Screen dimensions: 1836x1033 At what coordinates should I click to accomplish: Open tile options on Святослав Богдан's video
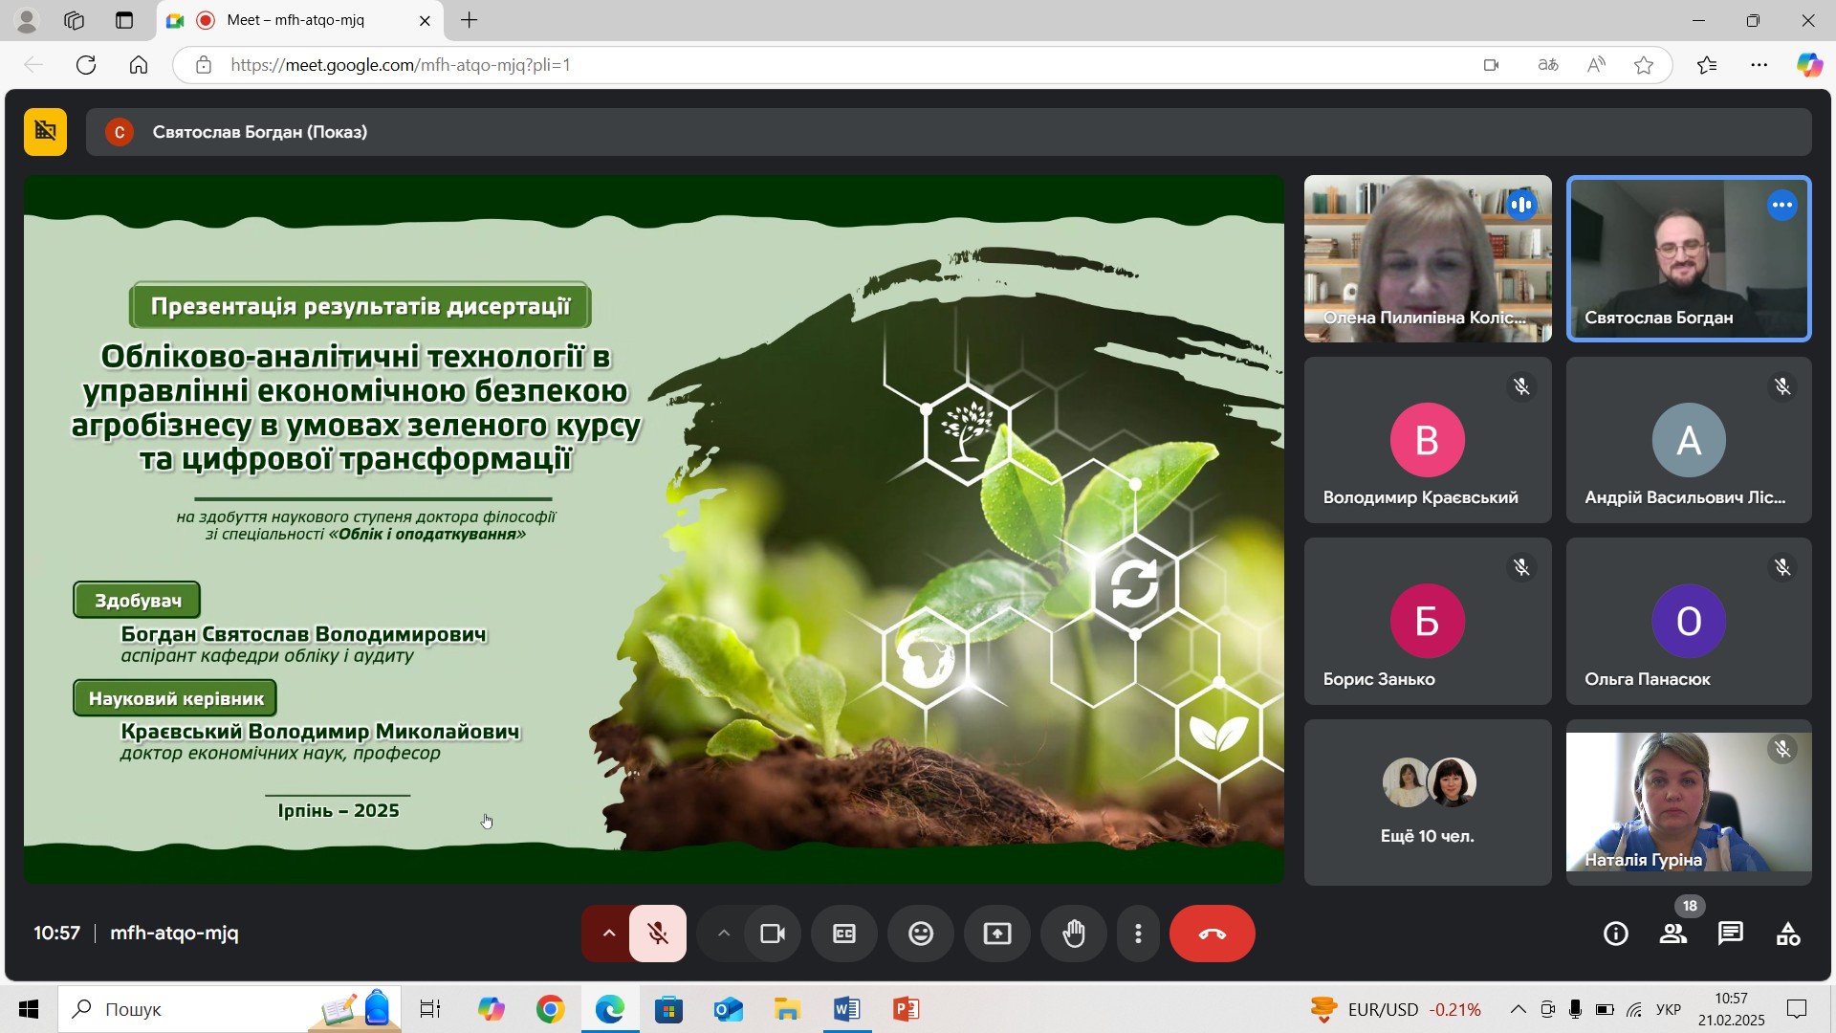click(x=1782, y=205)
